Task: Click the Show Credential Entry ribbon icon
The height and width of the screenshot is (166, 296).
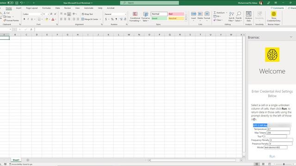Action: click(273, 14)
